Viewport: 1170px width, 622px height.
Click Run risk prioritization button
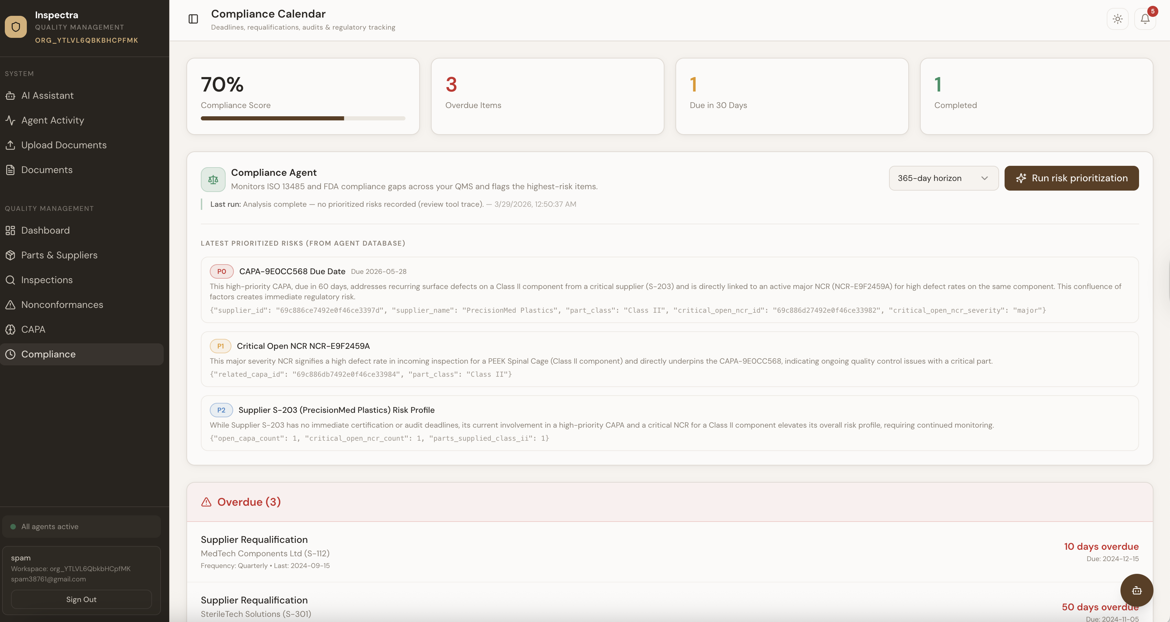point(1071,178)
